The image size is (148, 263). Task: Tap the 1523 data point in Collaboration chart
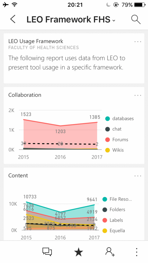click(x=26, y=114)
